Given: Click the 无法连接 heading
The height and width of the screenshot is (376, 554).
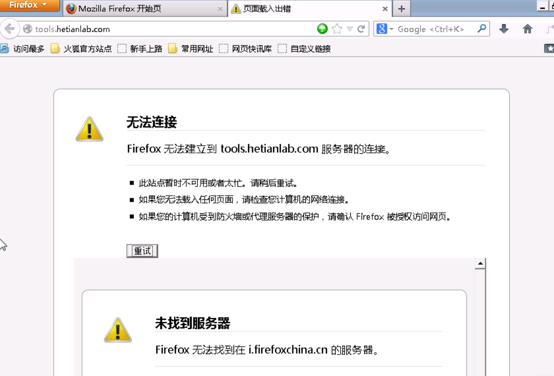Looking at the screenshot, I should (x=151, y=122).
